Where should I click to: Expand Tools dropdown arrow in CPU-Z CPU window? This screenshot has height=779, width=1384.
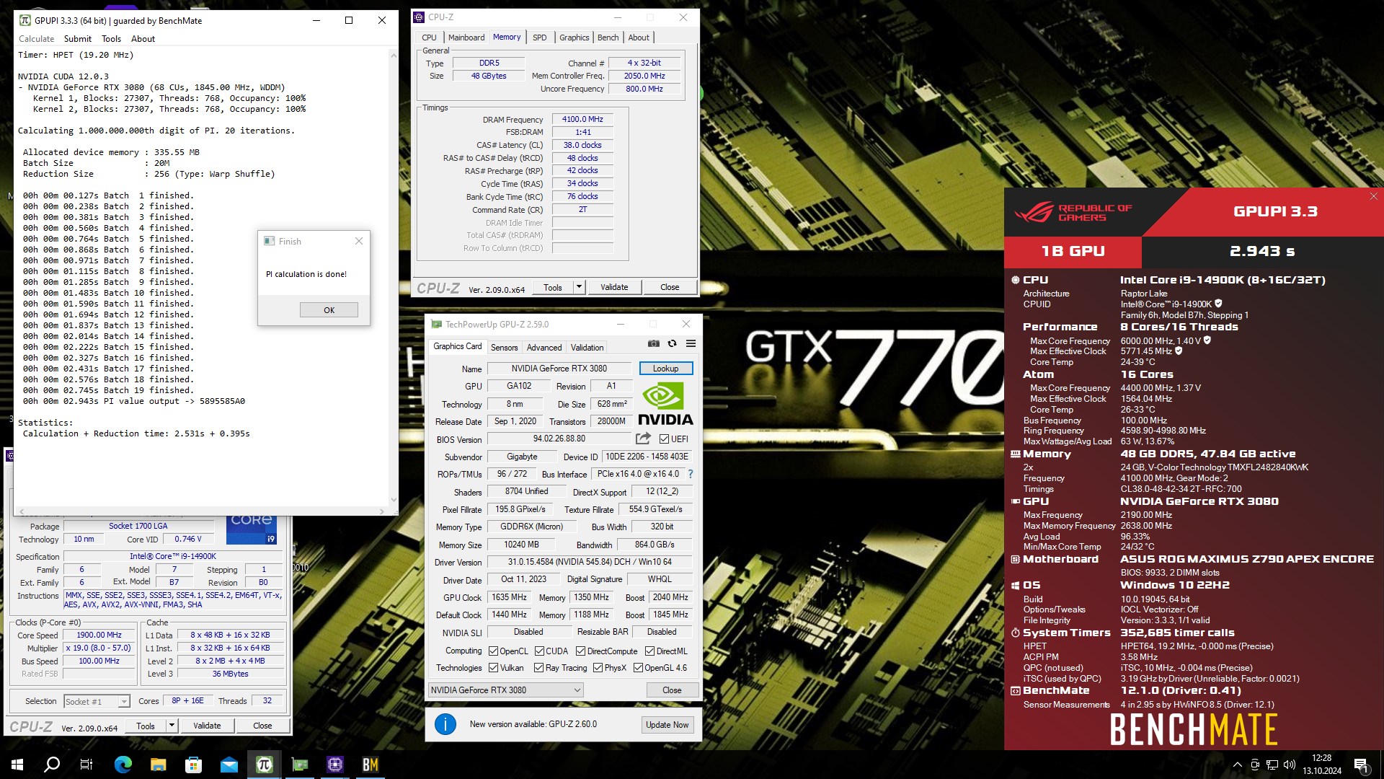click(172, 726)
